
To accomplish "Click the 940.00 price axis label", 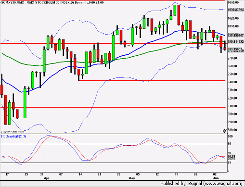I will [232, 82].
